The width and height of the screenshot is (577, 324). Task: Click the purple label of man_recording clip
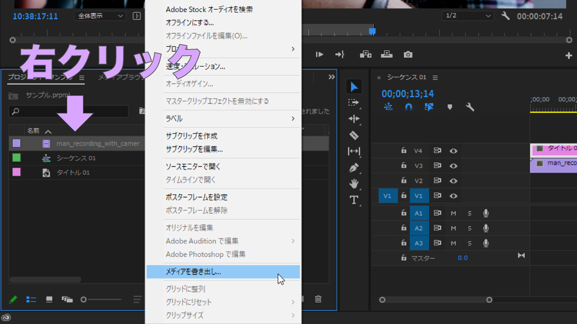[x=16, y=144]
